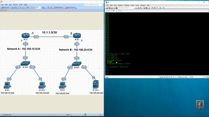Open Picture Manager Tools menu

(21, 5)
